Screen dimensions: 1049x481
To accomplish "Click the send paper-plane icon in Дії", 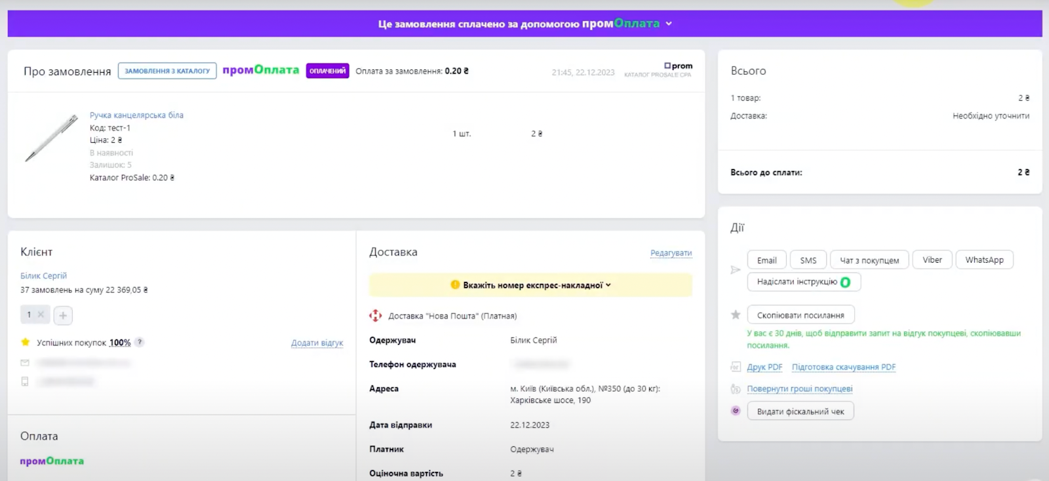I will (736, 269).
